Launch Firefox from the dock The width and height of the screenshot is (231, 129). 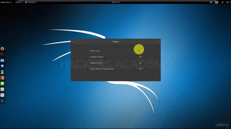point(2,49)
